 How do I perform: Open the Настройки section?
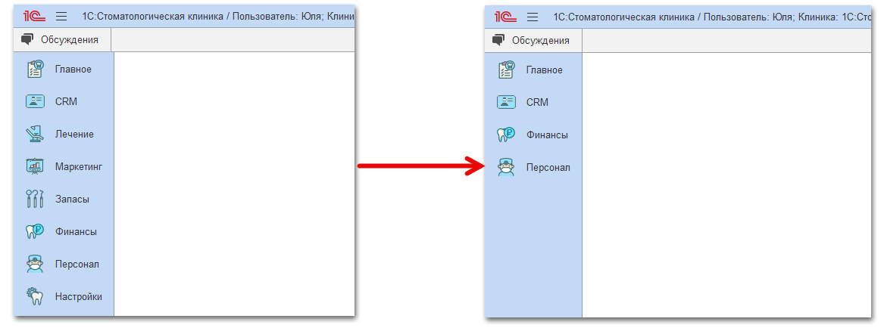[78, 296]
